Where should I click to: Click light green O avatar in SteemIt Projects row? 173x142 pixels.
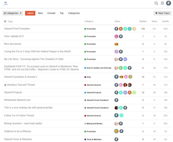[134, 93]
